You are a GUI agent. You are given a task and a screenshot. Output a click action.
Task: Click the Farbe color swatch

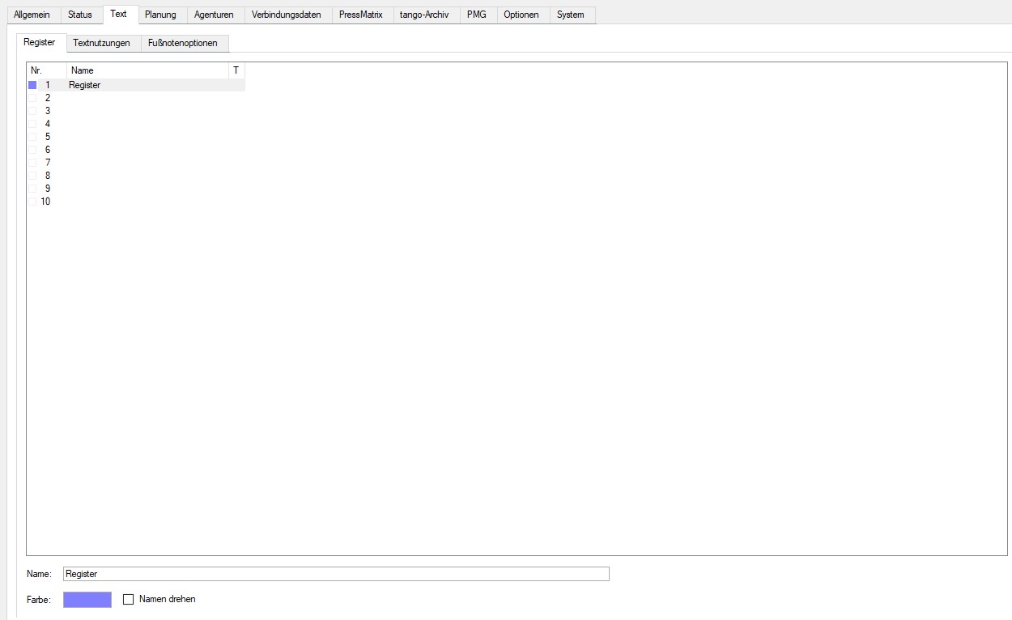87,600
